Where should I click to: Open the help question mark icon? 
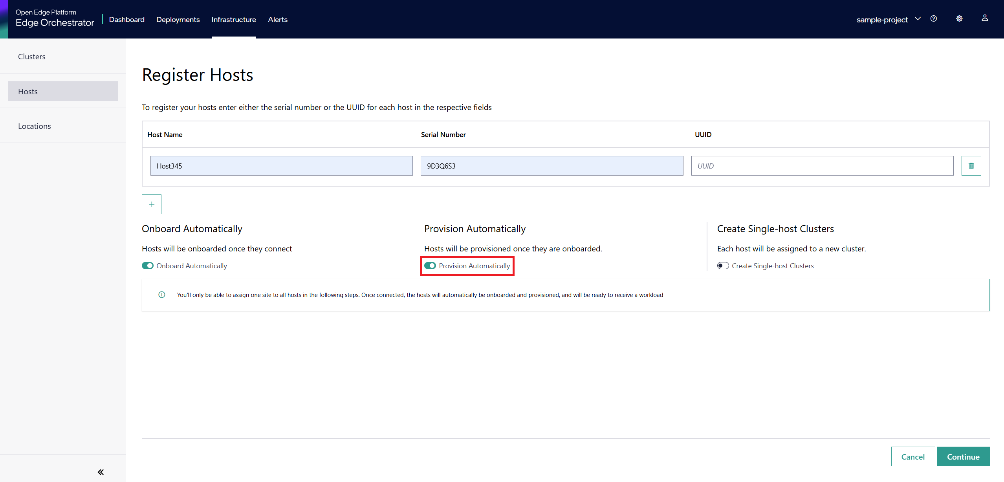(x=934, y=18)
